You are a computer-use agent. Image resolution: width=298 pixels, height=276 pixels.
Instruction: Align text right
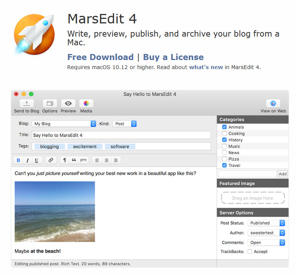(116, 160)
